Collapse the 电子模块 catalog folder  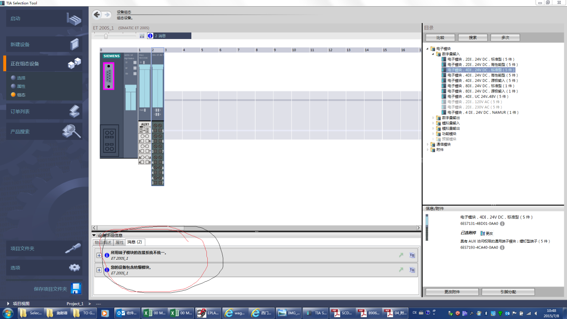(428, 49)
